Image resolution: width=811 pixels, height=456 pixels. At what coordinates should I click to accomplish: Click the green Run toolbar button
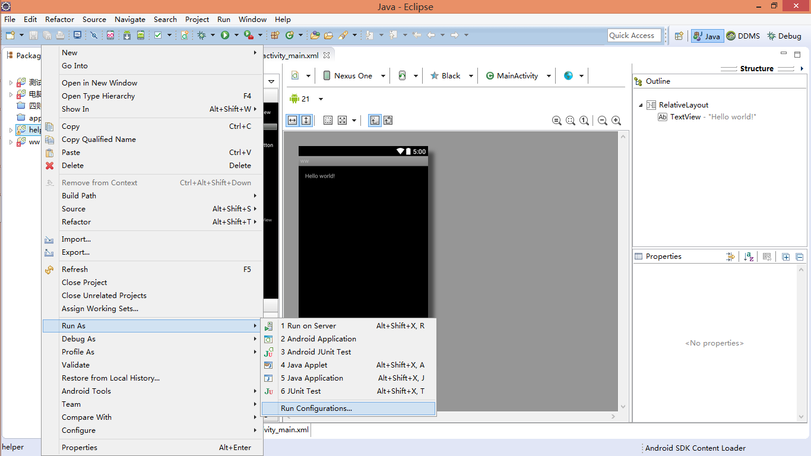[x=225, y=36]
